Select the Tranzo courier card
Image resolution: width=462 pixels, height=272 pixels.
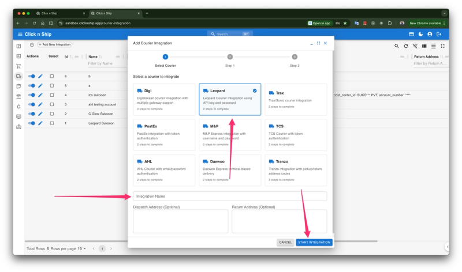point(296,170)
